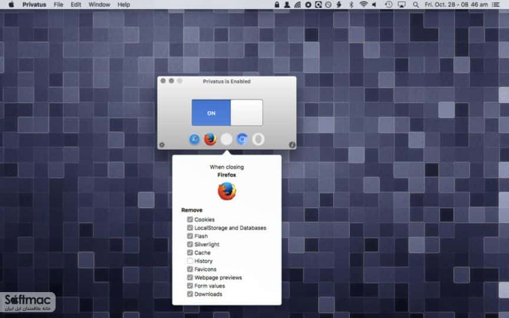Image resolution: width=509 pixels, height=318 pixels.
Task: Uncheck the Silverlight checkbox
Action: tap(190, 244)
